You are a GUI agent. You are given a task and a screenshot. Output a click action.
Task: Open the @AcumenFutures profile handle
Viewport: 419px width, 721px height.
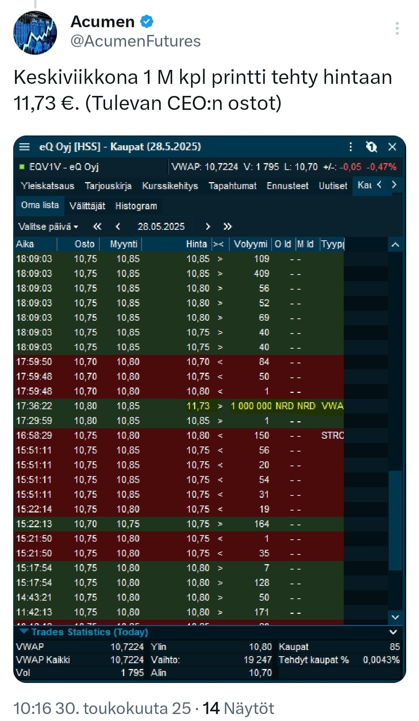pos(135,41)
